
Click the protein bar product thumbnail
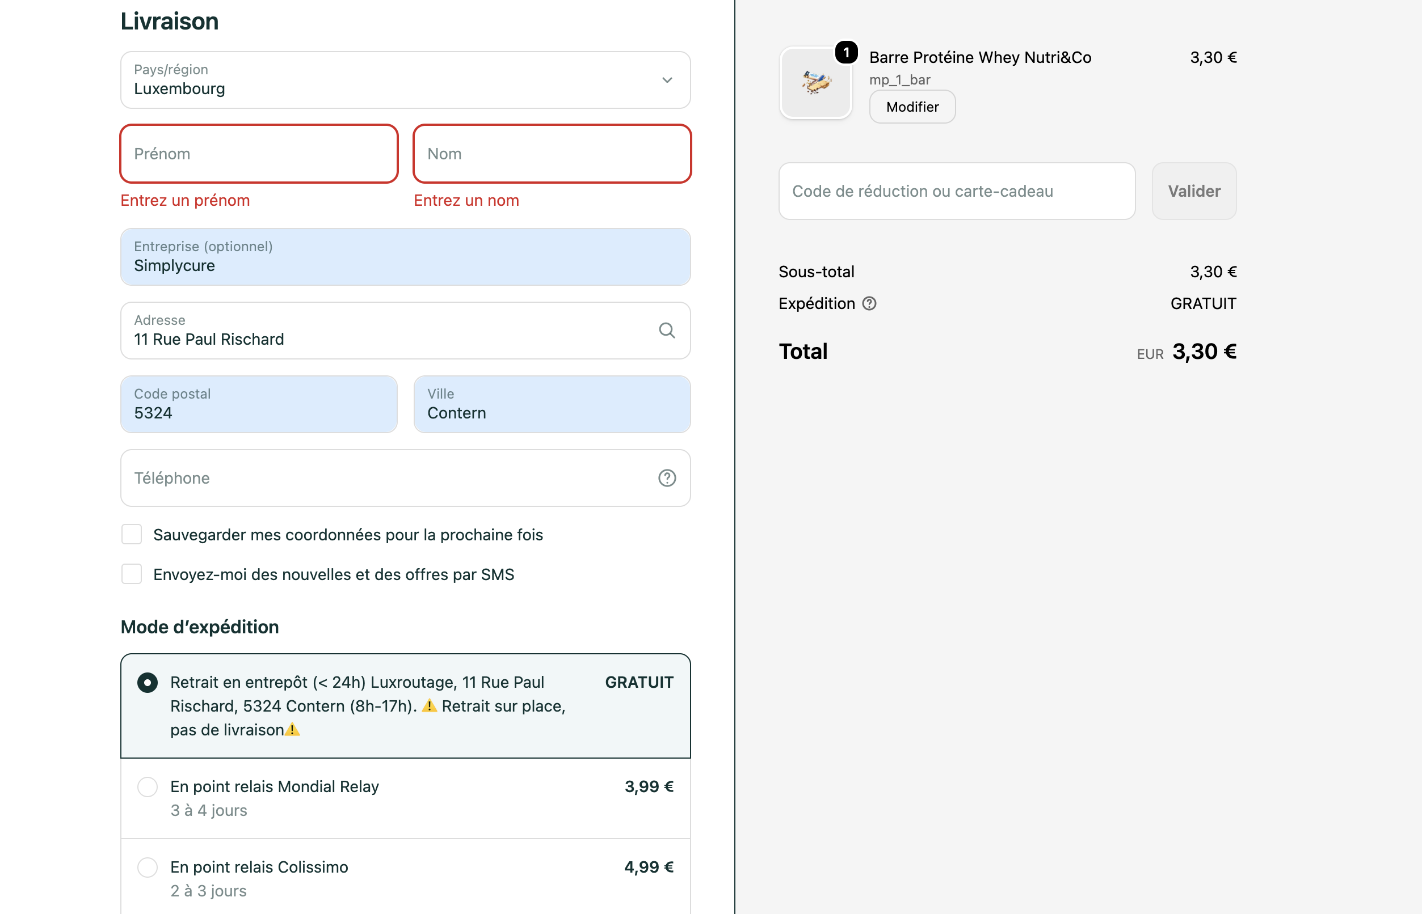[815, 84]
